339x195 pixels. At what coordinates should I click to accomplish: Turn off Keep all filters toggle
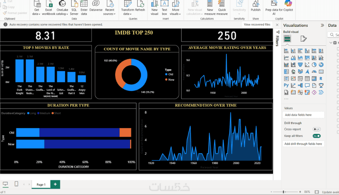[x=317, y=136]
